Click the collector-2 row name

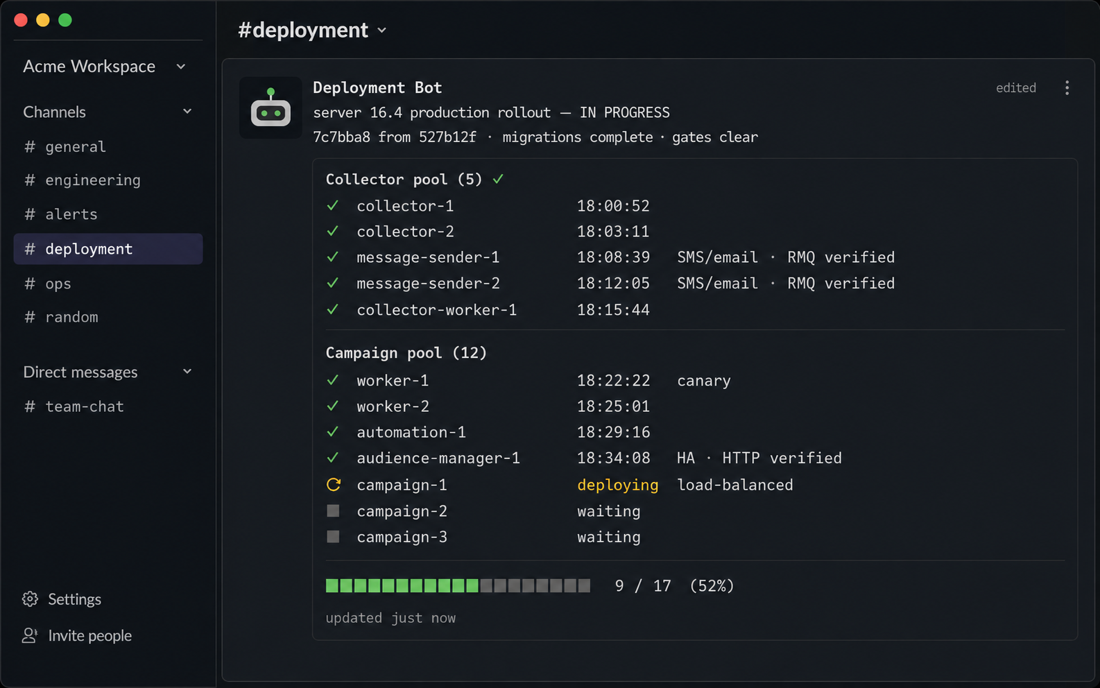pos(406,232)
